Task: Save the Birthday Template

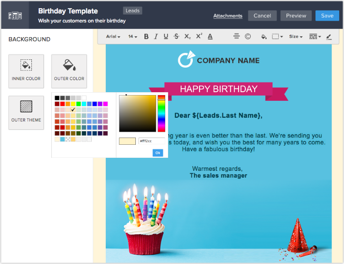Action: click(x=327, y=16)
